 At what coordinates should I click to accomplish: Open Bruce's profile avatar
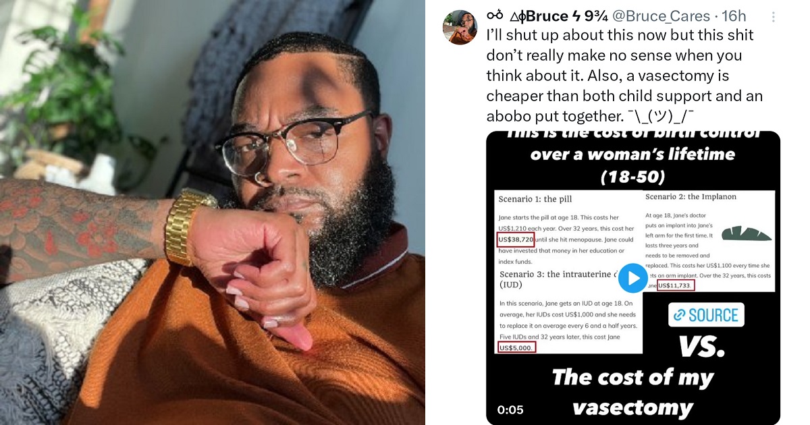tap(460, 27)
